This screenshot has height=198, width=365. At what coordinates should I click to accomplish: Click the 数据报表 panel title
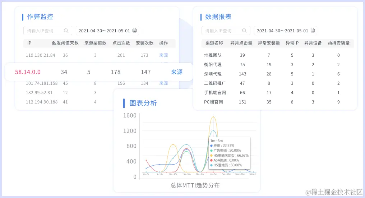218,17
